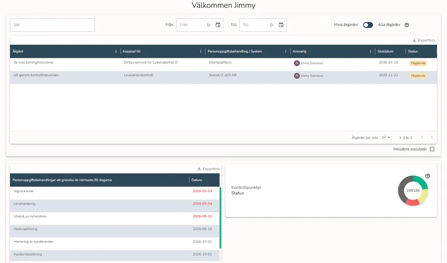The image size is (447, 263).
Task: Open the Kopplad till column options menu
Action: click(201, 51)
